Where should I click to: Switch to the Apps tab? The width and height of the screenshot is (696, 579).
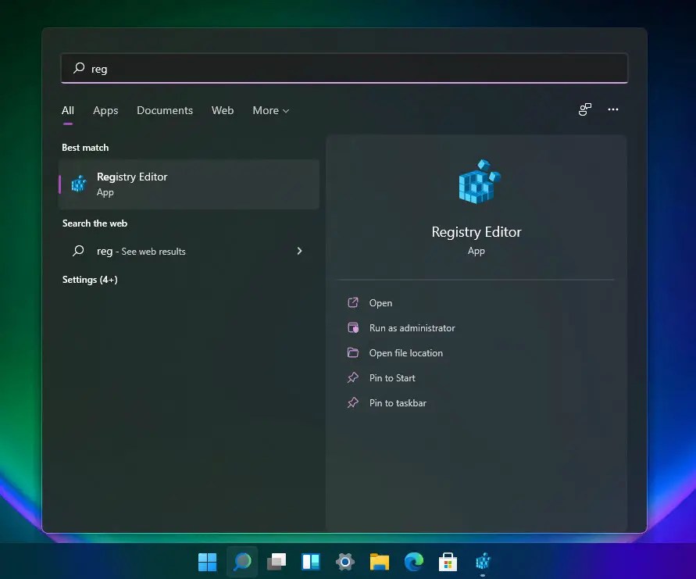(105, 110)
